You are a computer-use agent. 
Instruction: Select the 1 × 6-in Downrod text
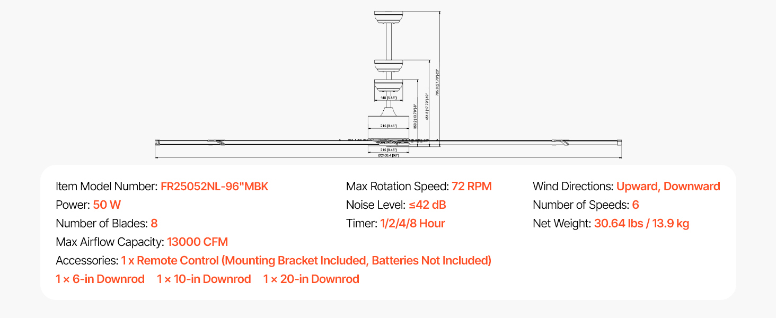point(100,279)
